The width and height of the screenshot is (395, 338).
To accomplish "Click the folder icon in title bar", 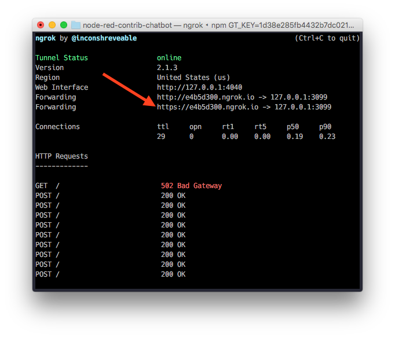I will 75,25.
